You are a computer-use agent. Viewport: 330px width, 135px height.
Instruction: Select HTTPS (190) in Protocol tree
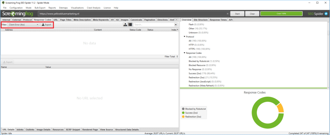click(199, 49)
